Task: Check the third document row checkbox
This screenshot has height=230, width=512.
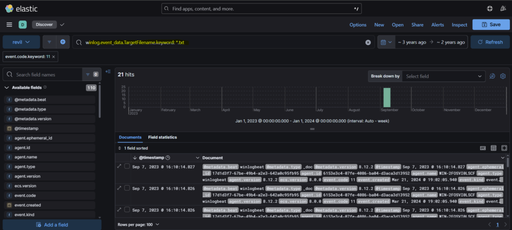Action: 127,210
